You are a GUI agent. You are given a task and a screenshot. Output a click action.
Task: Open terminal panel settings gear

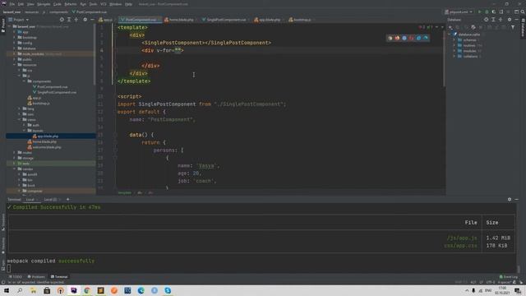coord(510,199)
